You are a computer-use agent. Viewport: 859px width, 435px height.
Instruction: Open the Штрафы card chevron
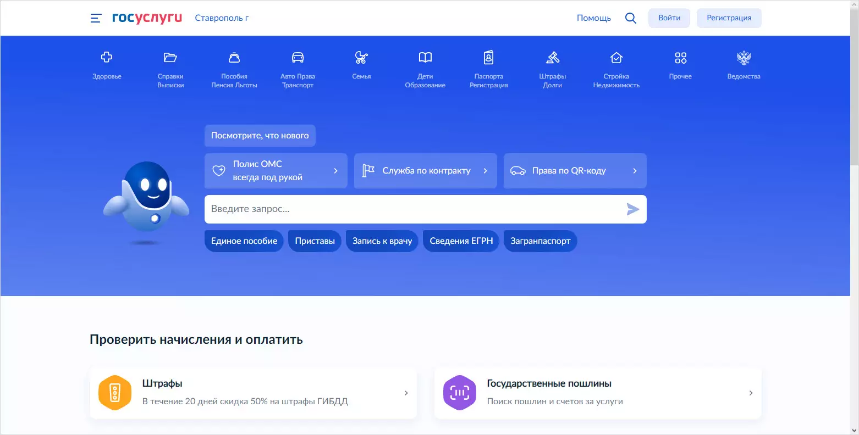click(x=406, y=393)
